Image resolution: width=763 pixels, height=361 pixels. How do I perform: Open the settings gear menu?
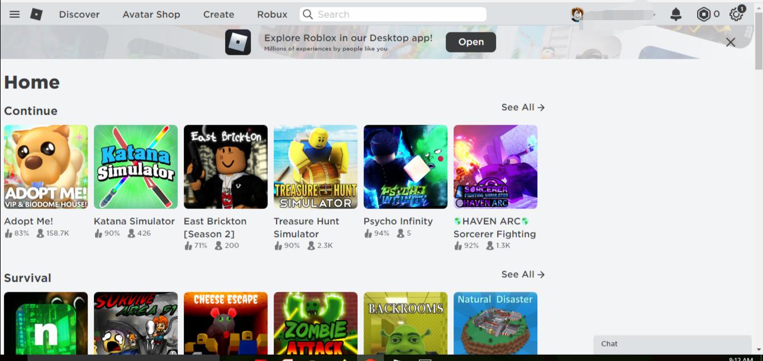(x=737, y=15)
